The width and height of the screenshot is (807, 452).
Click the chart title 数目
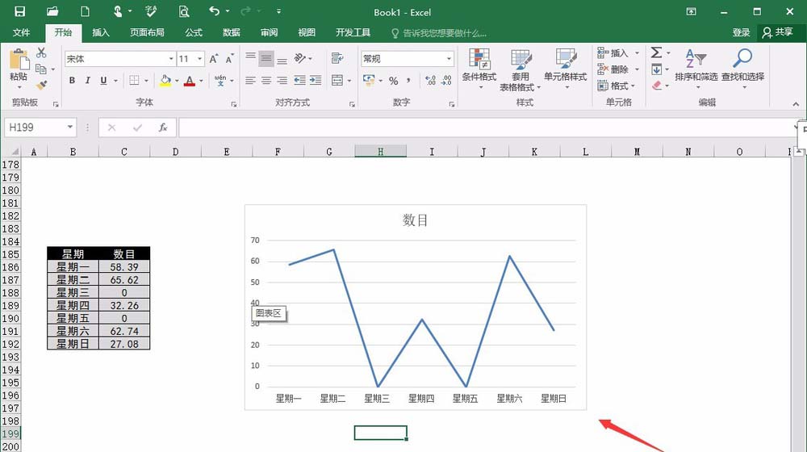coord(415,220)
